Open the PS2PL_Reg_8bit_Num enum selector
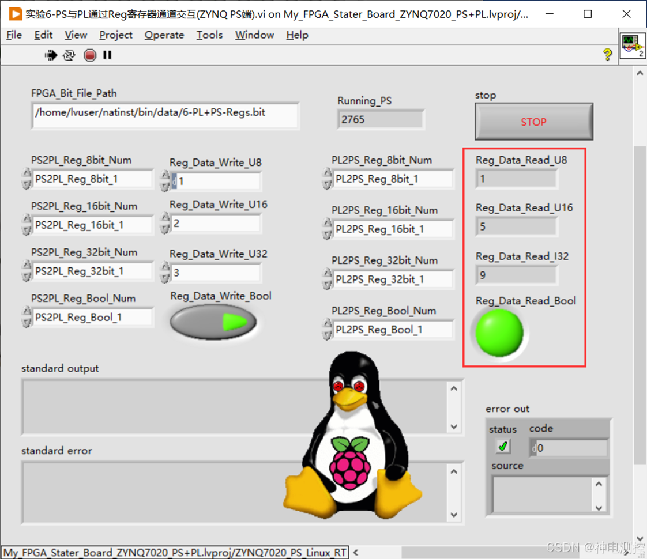647x559 pixels. pyautogui.click(x=92, y=179)
